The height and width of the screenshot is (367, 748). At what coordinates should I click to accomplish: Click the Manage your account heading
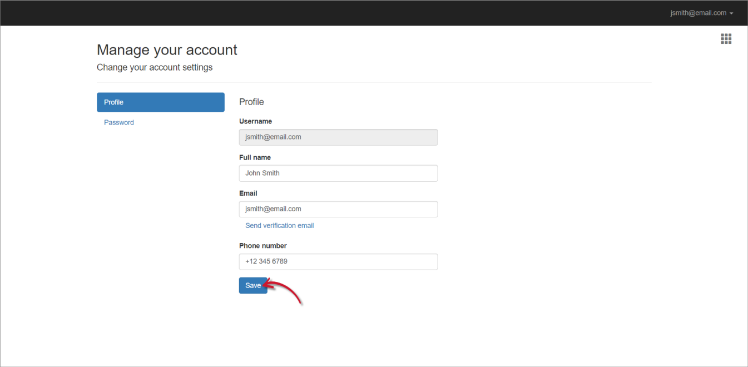click(167, 49)
